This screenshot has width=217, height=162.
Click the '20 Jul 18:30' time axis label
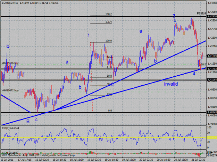click(x=181, y=160)
